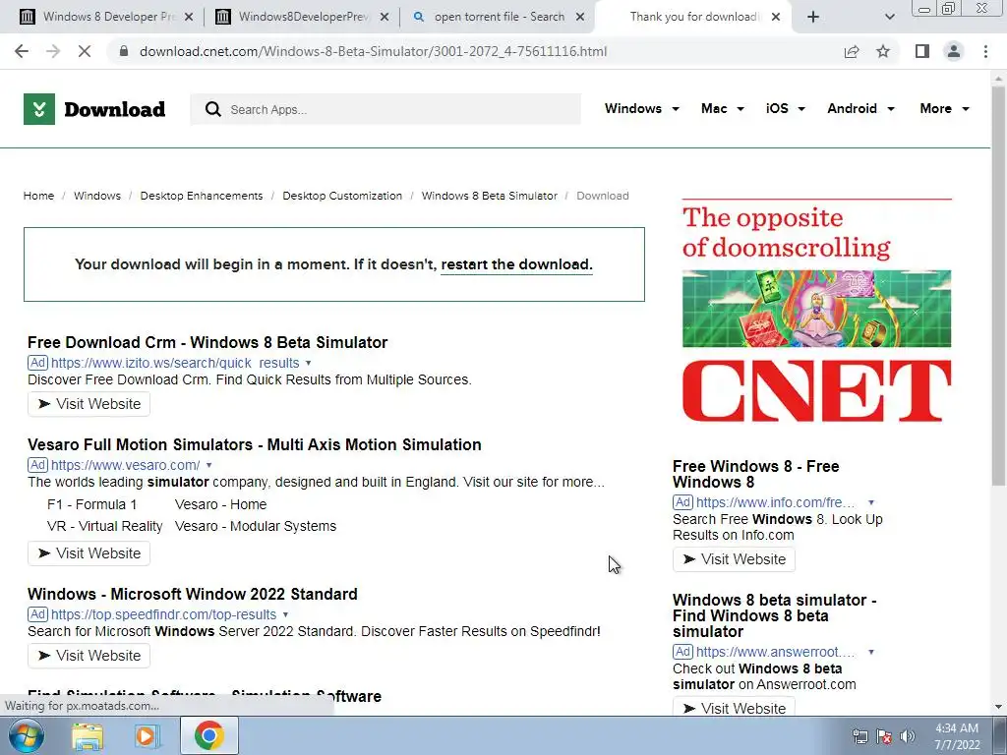
Task: Open VR - Virtual Reality sitelink
Action: (x=104, y=527)
